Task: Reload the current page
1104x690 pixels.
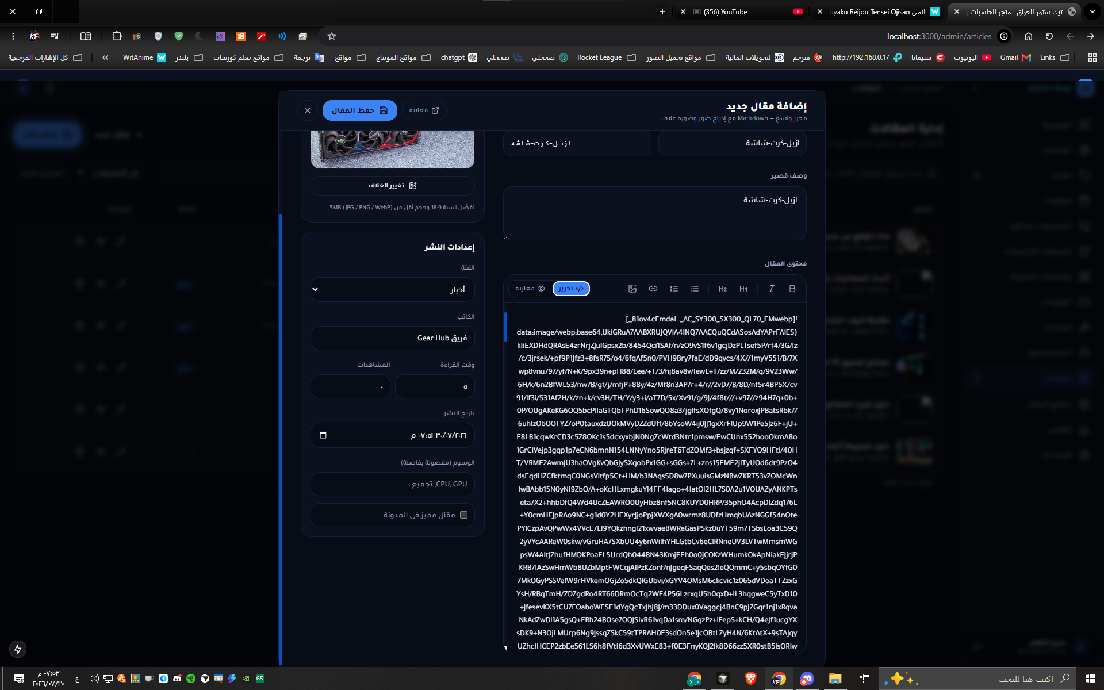Action: (1049, 36)
